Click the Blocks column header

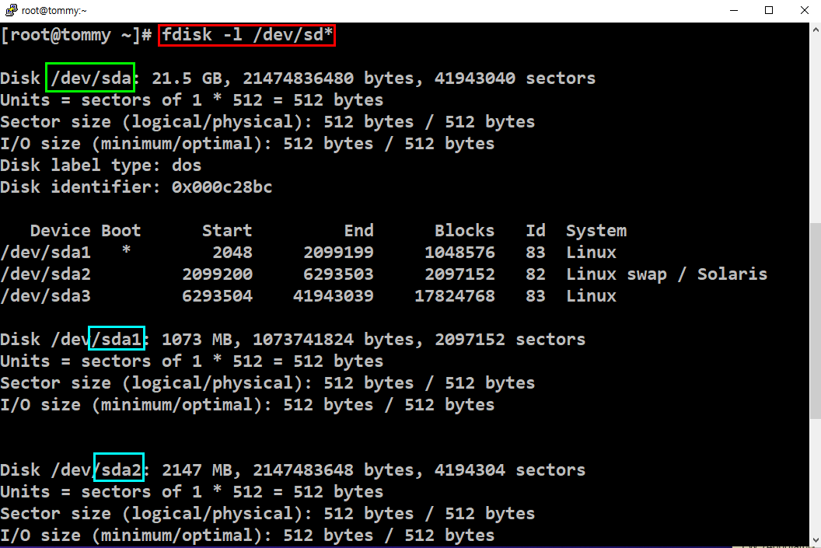[x=464, y=230]
